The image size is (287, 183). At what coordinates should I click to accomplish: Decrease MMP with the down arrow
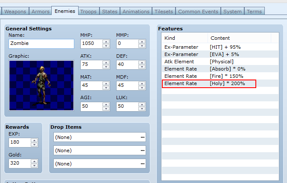[142, 46]
